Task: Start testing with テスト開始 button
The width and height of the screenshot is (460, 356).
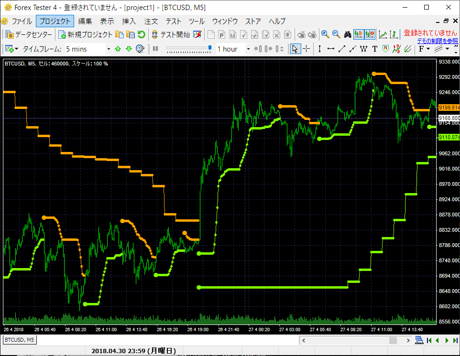Action: [171, 34]
